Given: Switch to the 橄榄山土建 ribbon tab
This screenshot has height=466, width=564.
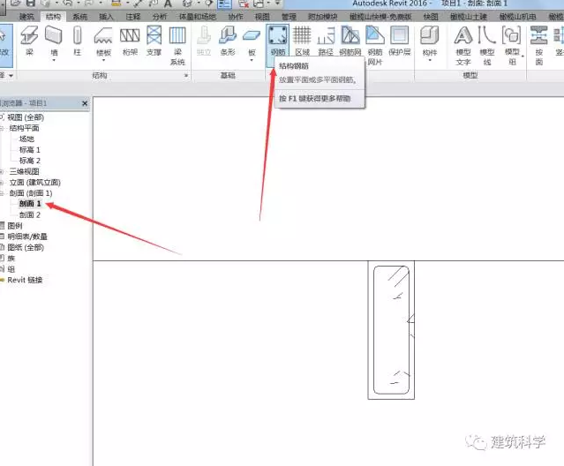Looking at the screenshot, I should 469,17.
